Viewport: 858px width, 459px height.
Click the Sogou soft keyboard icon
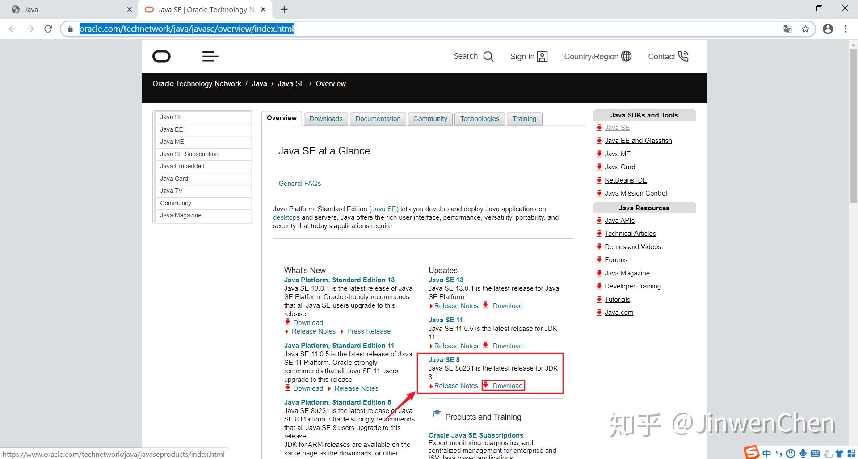point(815,454)
